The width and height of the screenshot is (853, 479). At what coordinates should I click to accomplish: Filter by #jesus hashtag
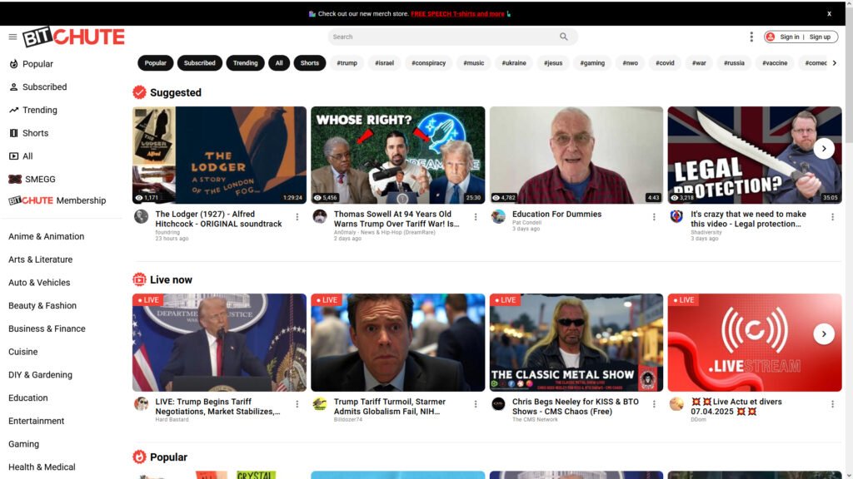coord(553,63)
